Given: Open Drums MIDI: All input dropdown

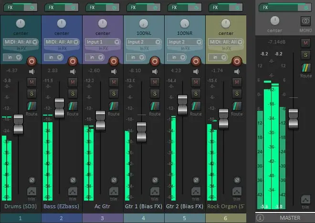Looking at the screenshot, I should pyautogui.click(x=21, y=42).
